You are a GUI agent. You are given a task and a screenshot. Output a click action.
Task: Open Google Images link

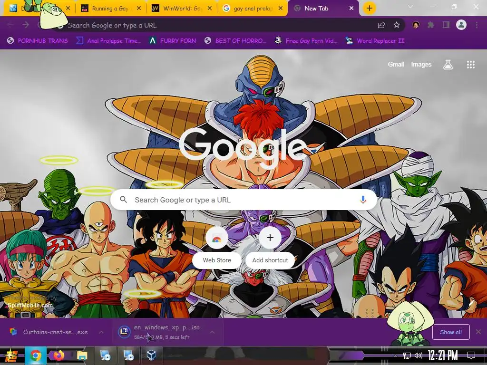[421, 65]
